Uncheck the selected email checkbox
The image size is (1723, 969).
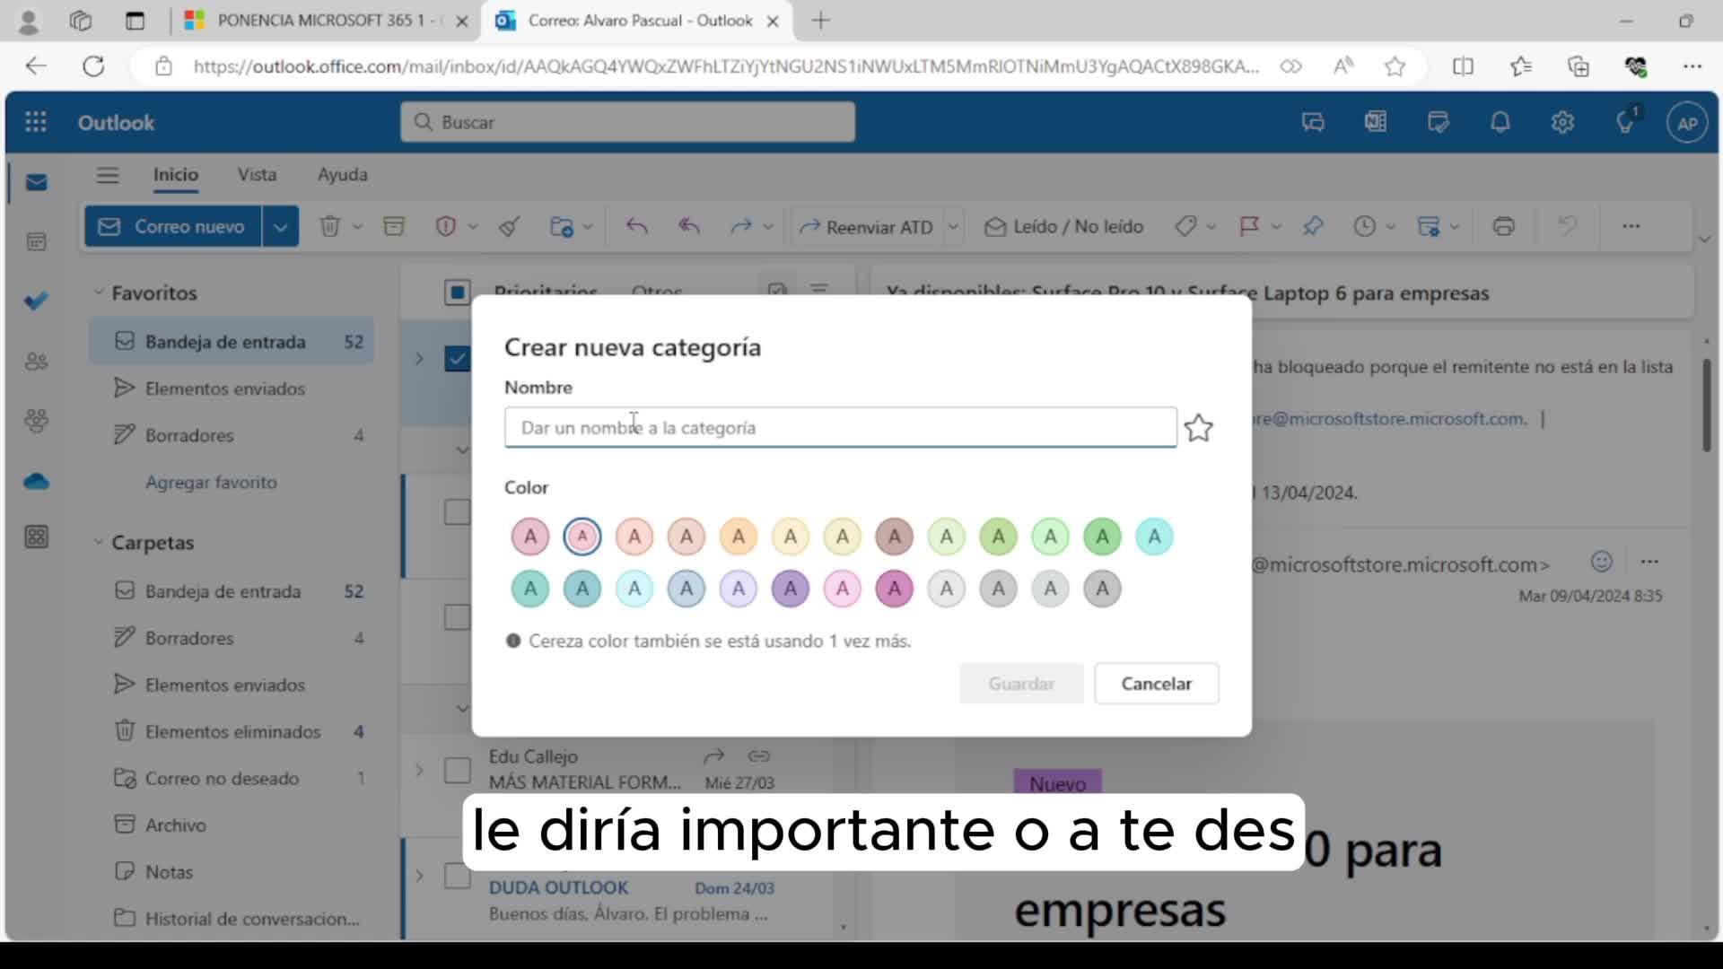click(457, 359)
